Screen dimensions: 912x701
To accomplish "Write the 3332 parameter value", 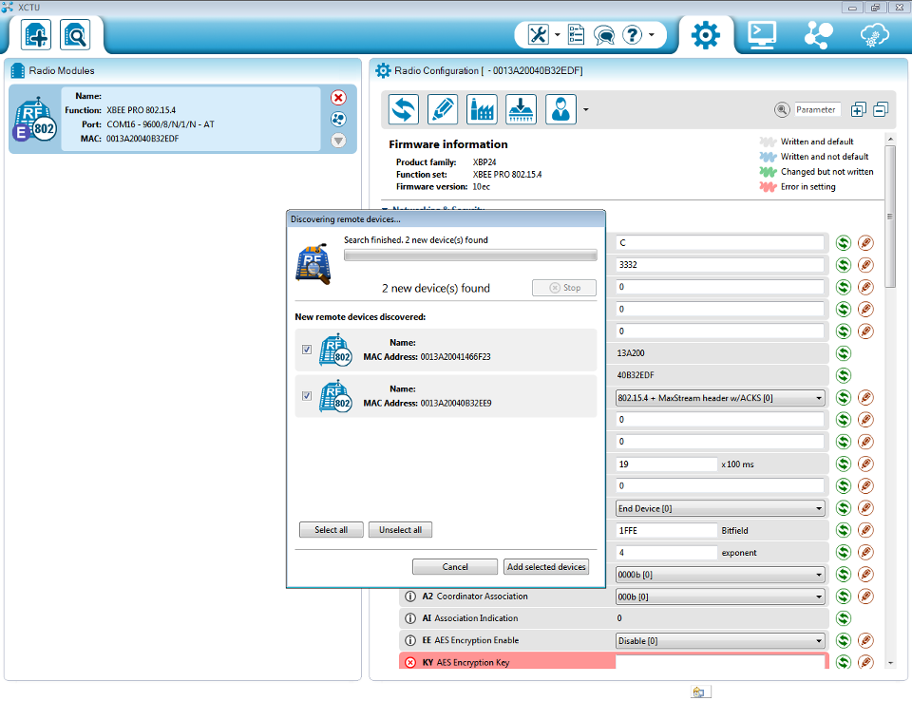I will 866,265.
